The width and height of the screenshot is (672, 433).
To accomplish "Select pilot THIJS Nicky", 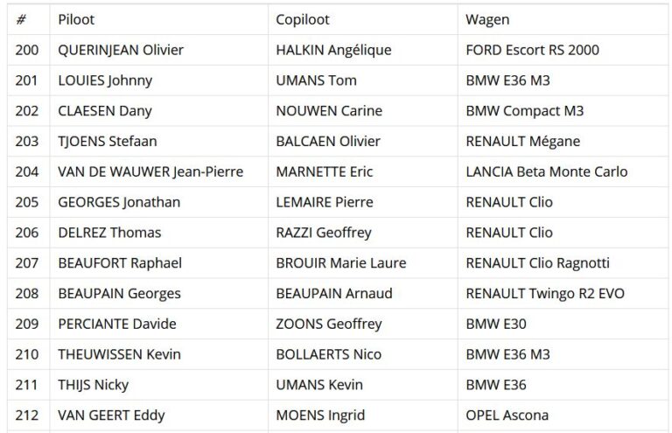I will 93,385.
